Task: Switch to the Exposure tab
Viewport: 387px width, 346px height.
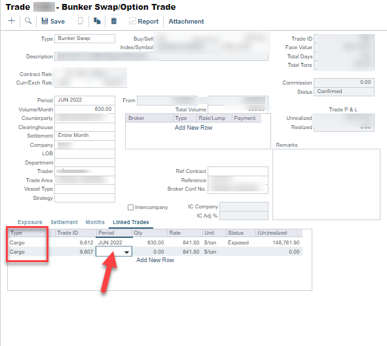Action: 30,222
